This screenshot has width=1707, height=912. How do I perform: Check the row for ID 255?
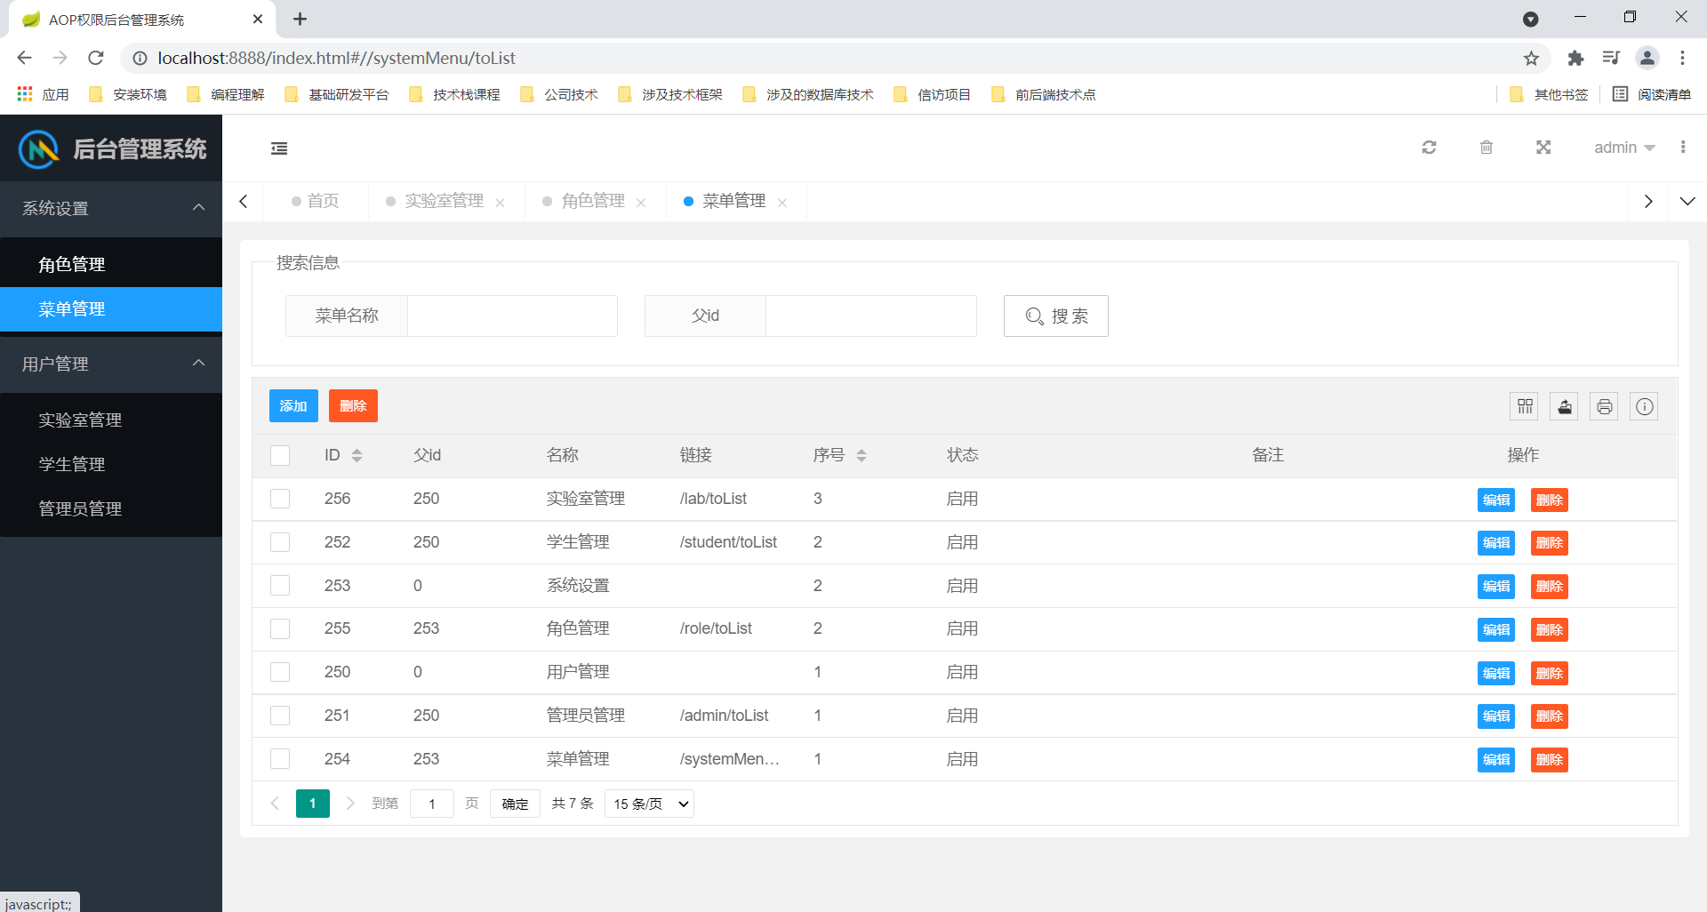click(x=280, y=629)
